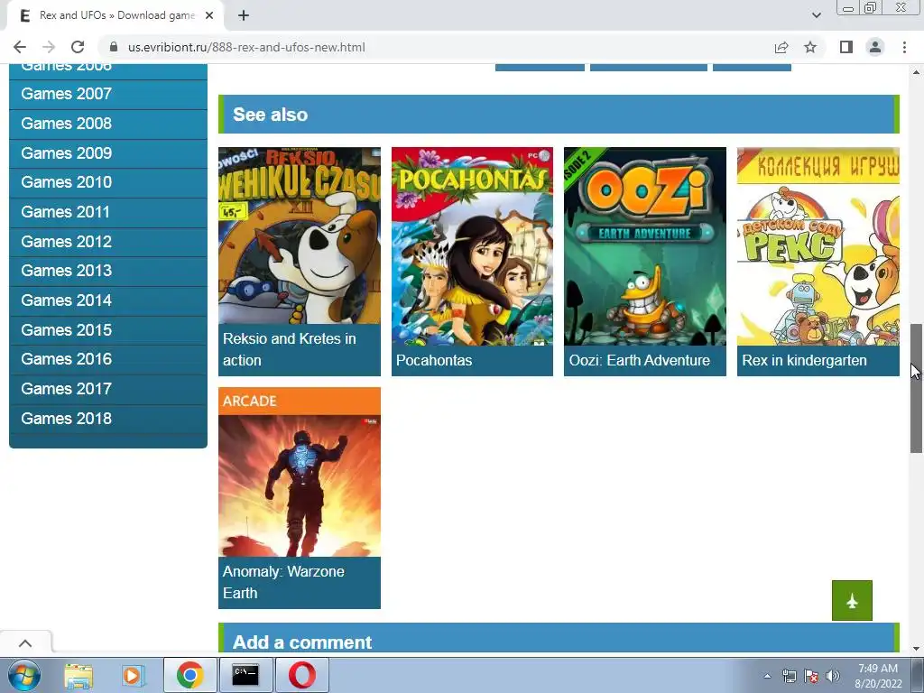
Task: Open Chrome three-dot menu
Action: (904, 47)
